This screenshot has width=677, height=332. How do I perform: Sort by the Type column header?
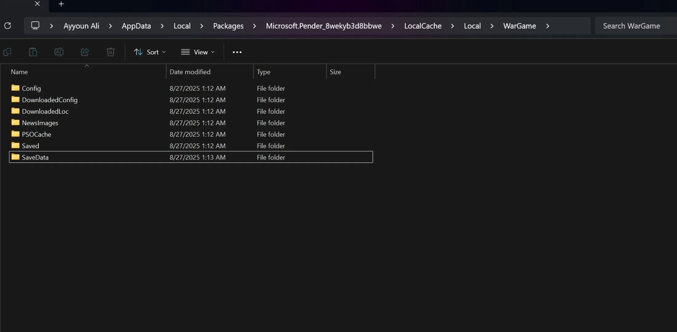pyautogui.click(x=290, y=72)
